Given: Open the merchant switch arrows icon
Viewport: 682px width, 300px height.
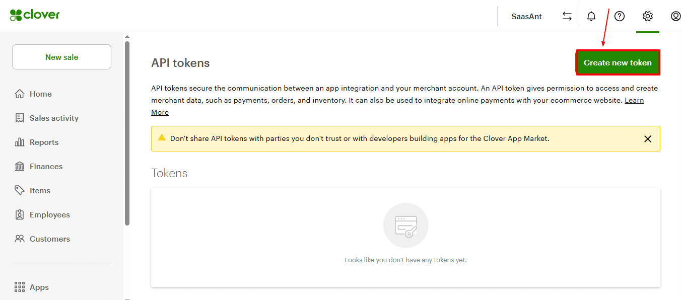Looking at the screenshot, I should [567, 16].
